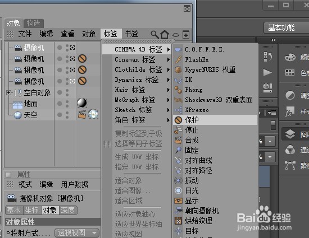Choose the FlashEx tag
The width and height of the screenshot is (309, 238).
(x=215, y=59)
